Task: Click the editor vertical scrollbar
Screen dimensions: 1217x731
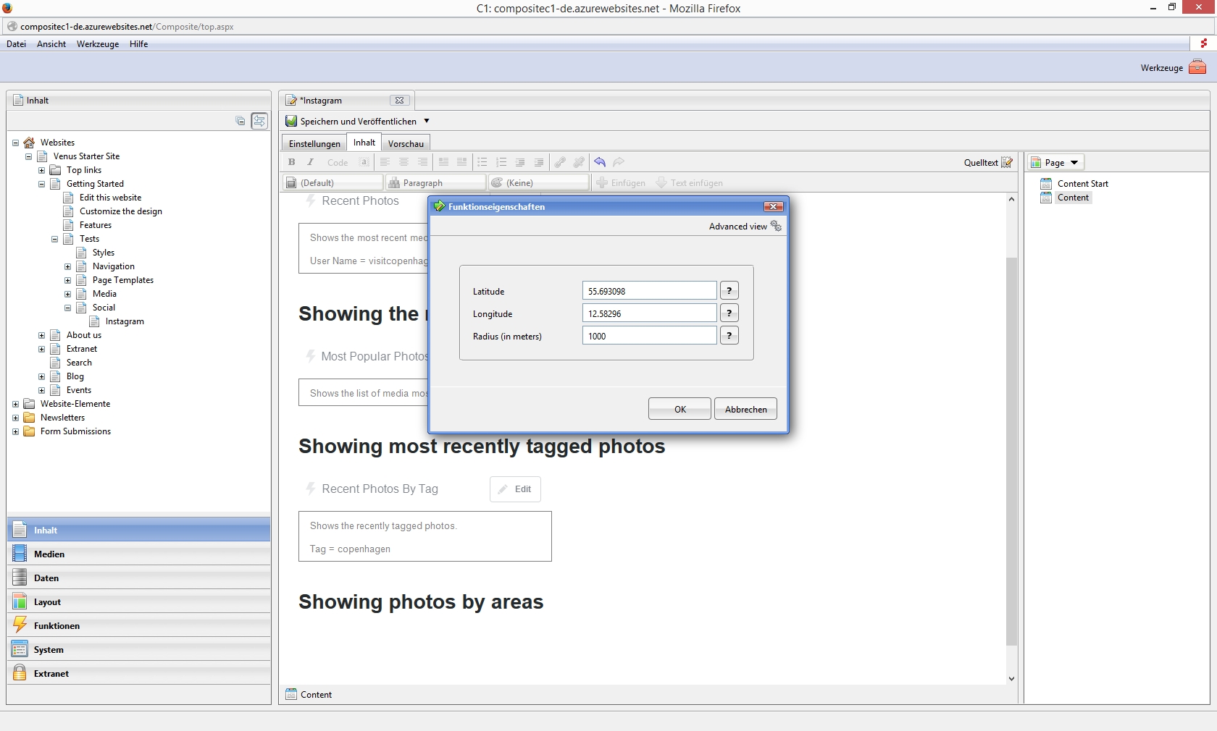Action: click(1011, 449)
